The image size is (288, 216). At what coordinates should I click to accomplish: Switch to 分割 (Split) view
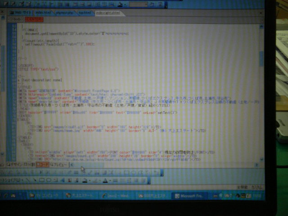click(29, 165)
